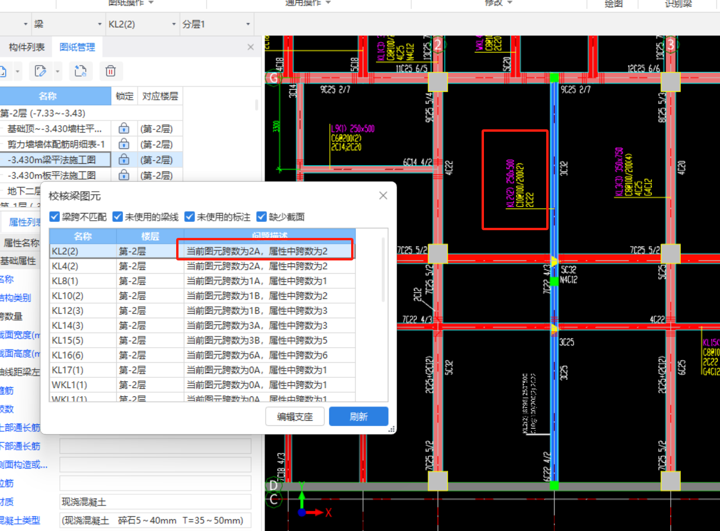Switch to the 构件列表 tab

click(27, 47)
